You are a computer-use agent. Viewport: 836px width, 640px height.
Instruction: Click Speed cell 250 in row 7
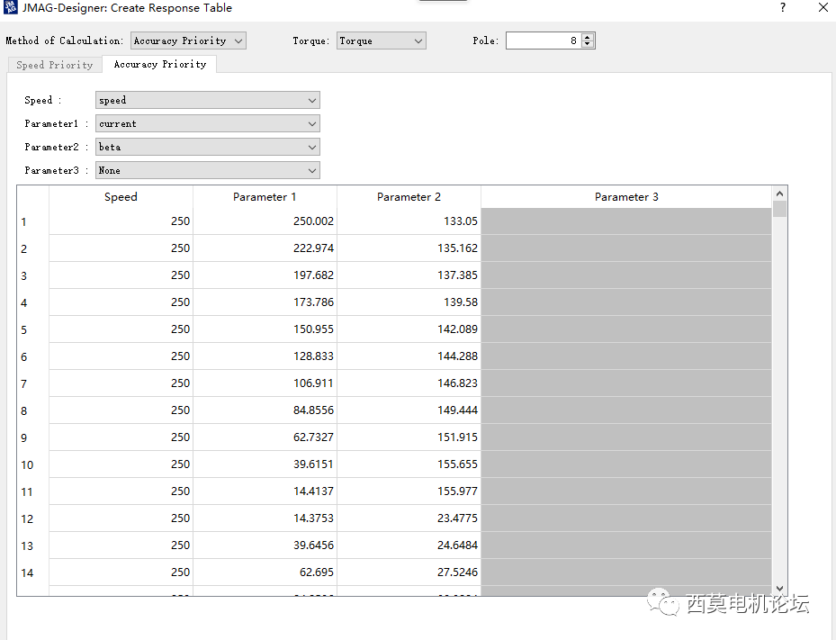[121, 383]
